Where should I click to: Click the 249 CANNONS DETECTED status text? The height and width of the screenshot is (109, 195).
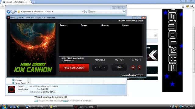132,75
